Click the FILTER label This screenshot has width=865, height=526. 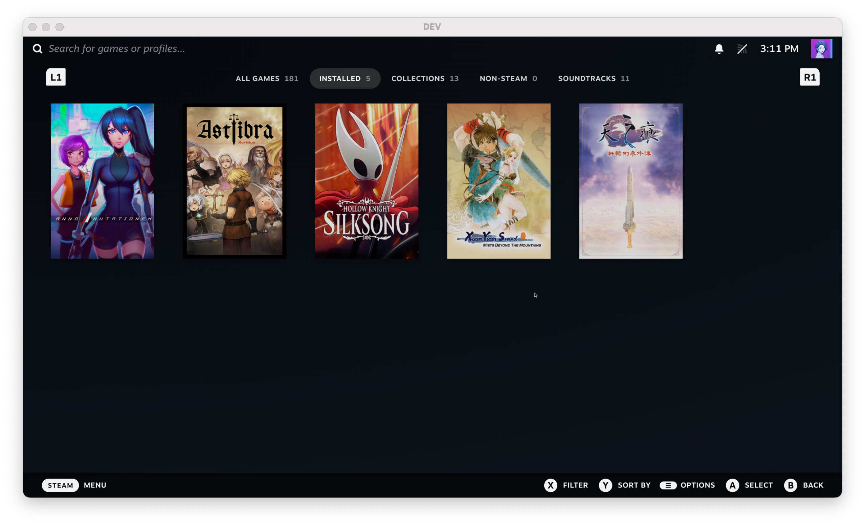[x=575, y=485]
